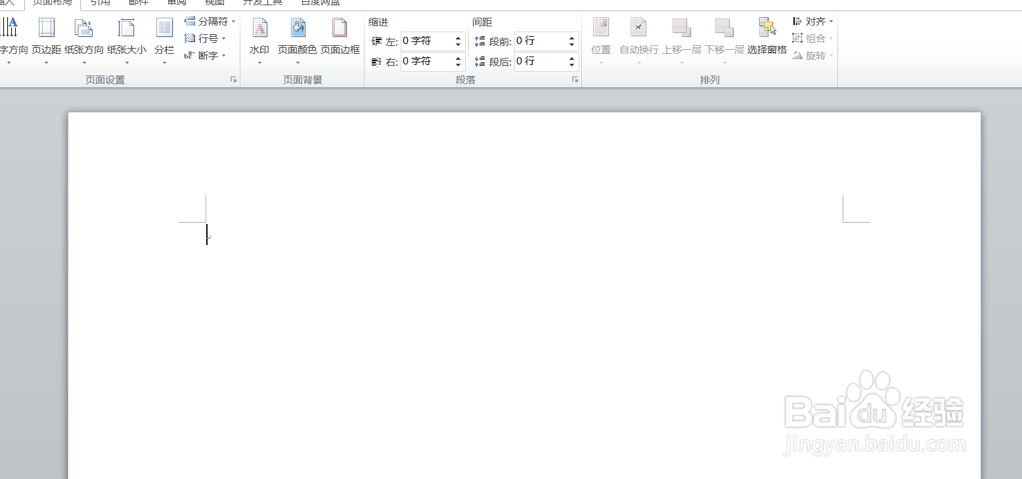
Task: Increase the right indent 右 value
Action: click(x=458, y=58)
